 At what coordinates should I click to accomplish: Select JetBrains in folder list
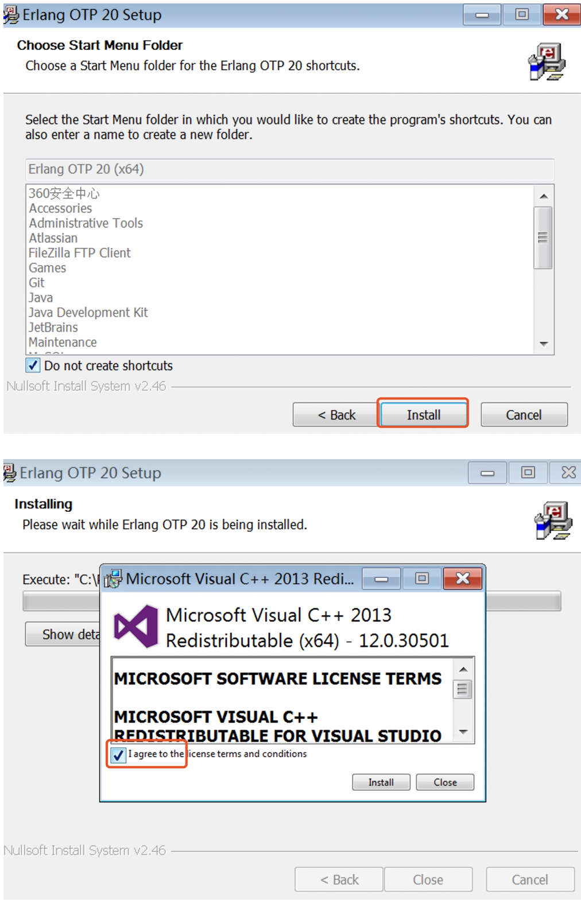(x=53, y=328)
